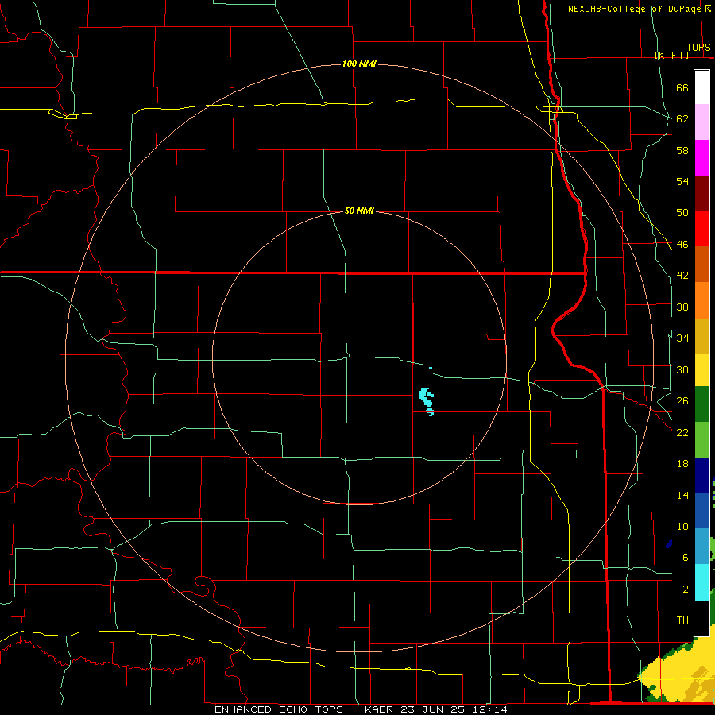
Task: Click the 22 value on the legend scale
Action: coord(682,432)
